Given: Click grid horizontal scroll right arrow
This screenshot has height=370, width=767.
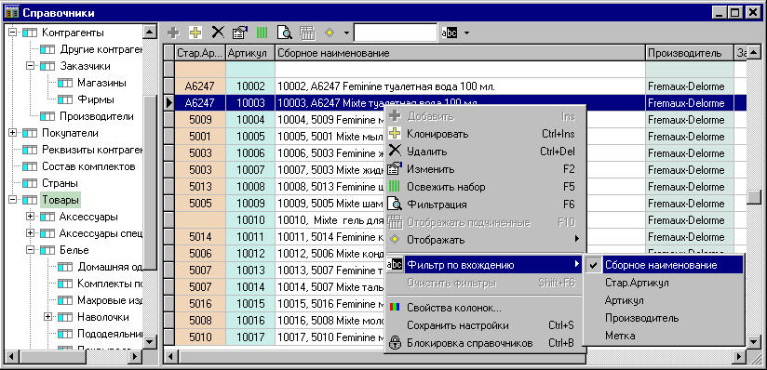Looking at the screenshot, I should [740, 357].
